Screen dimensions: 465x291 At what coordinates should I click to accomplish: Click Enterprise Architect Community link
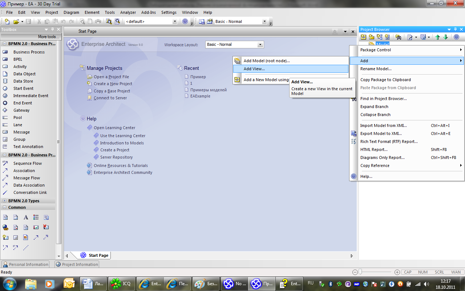(123, 172)
